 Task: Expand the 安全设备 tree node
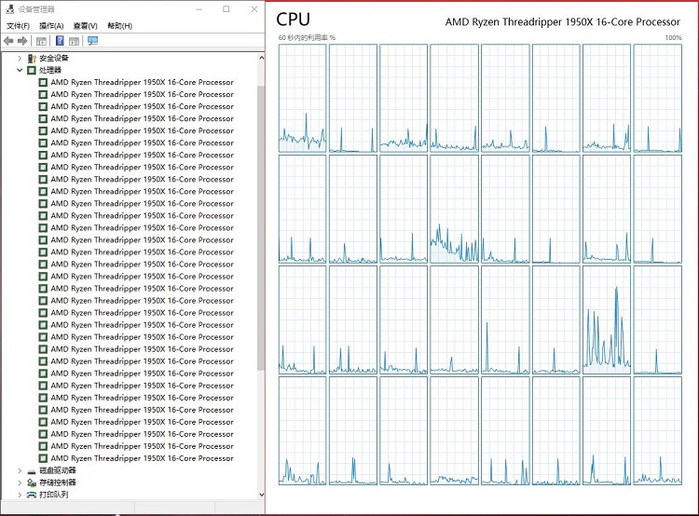20,58
